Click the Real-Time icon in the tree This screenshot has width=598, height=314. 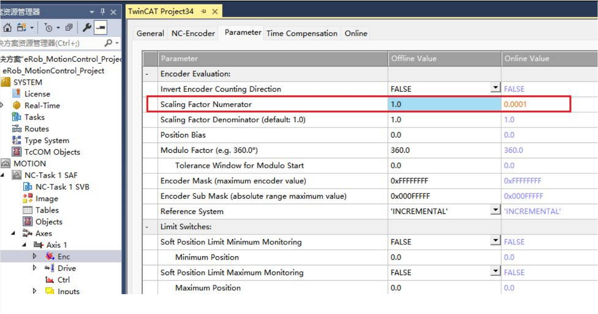[16, 105]
